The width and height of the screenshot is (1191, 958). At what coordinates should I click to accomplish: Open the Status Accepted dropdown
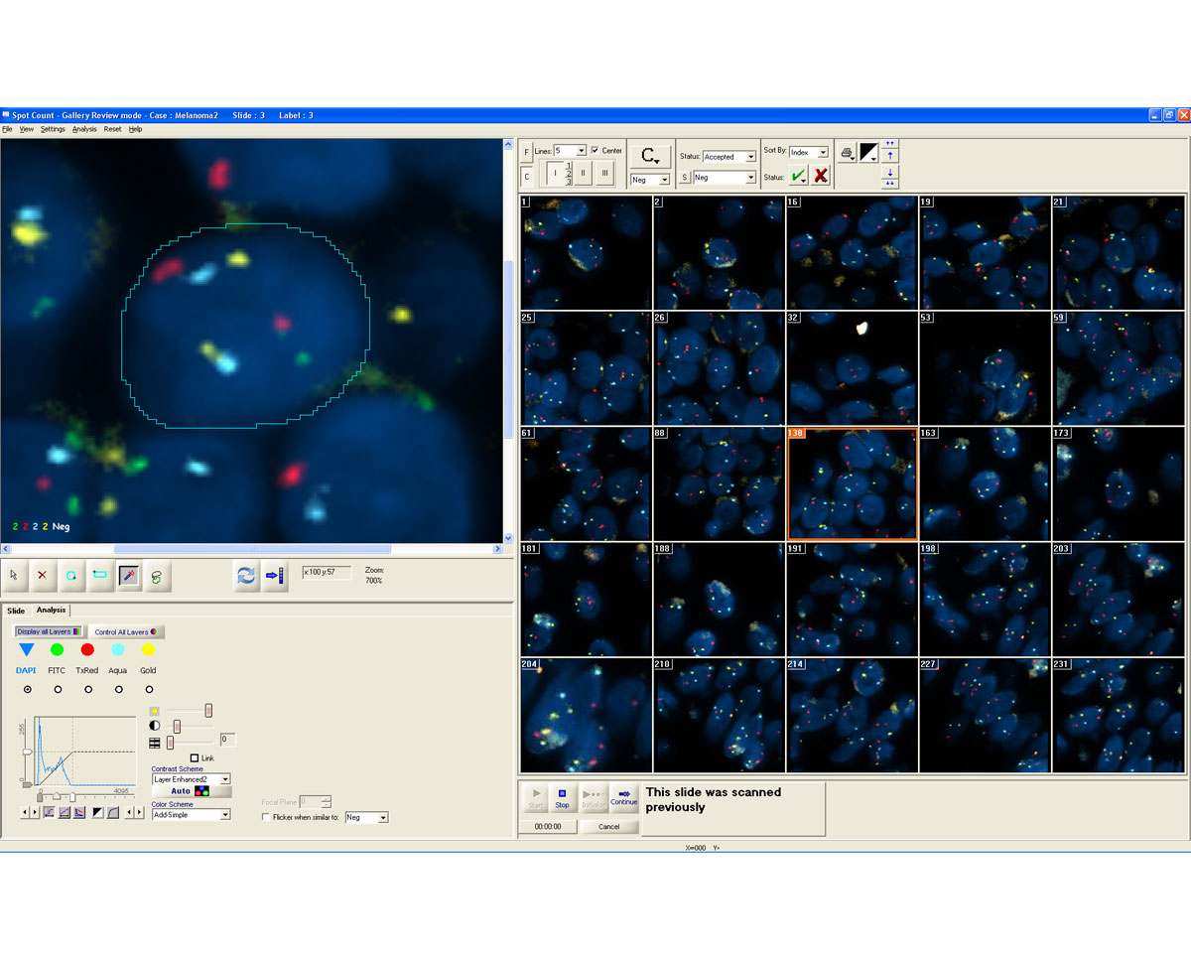click(x=729, y=157)
